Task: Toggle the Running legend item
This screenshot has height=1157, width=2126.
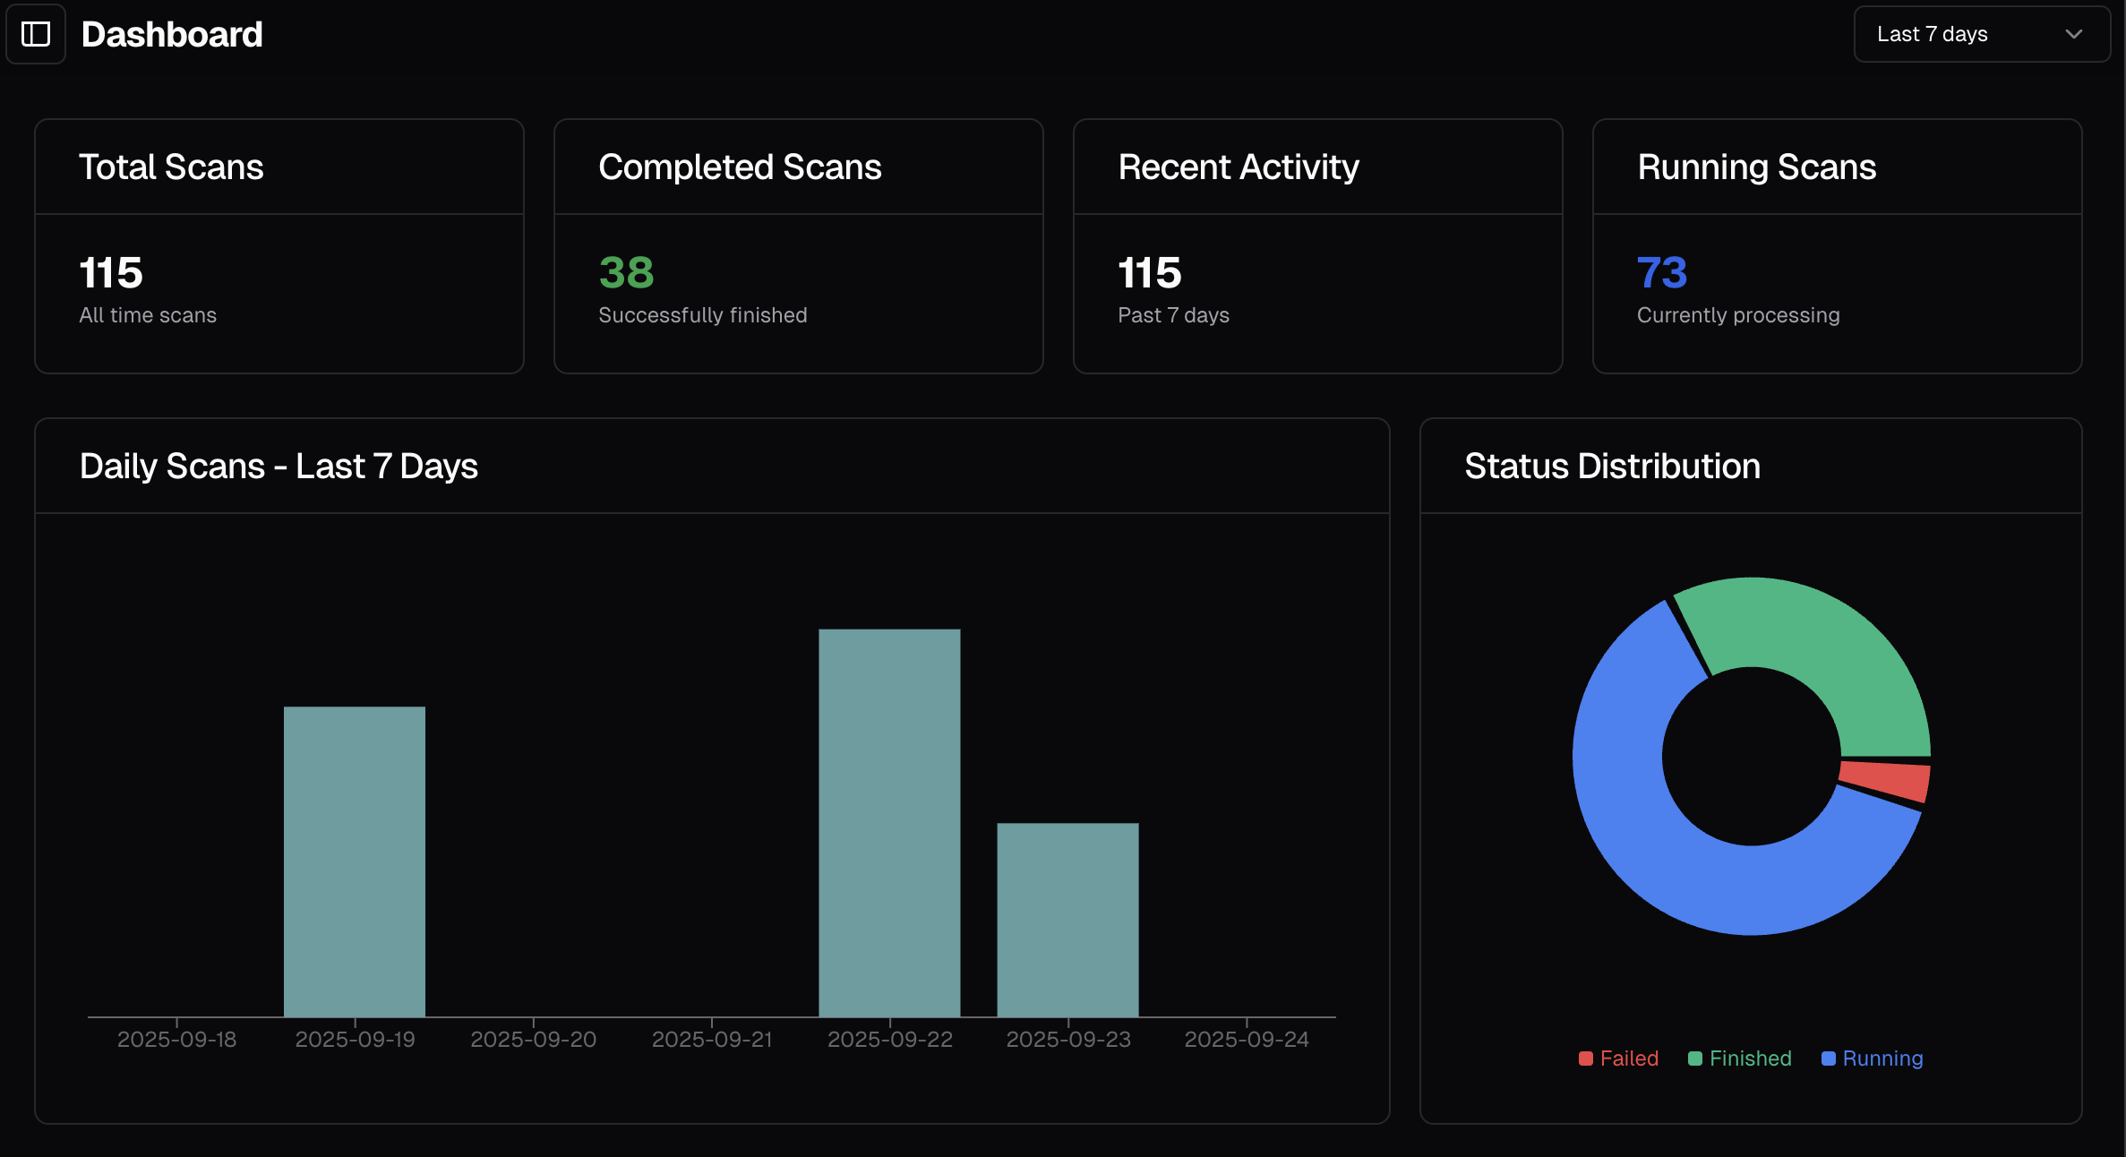Action: (x=1882, y=1058)
